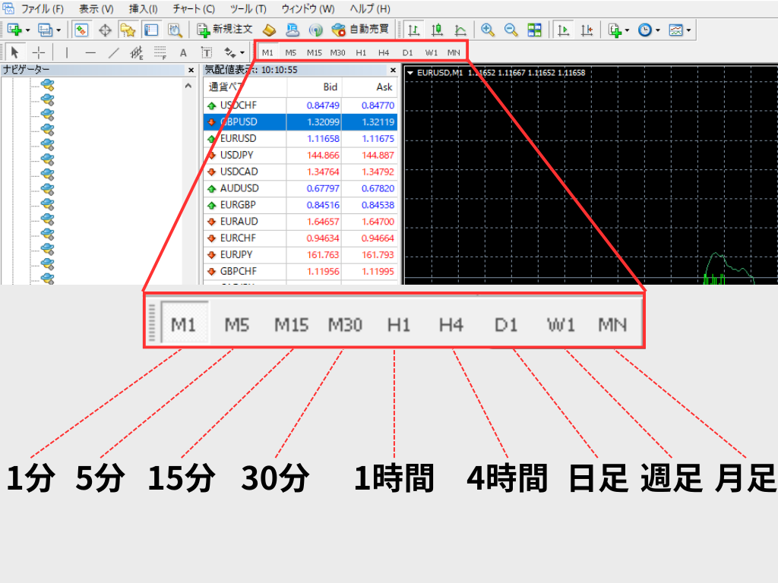The height and width of the screenshot is (583, 778).
Task: Open the チャート (C) menu
Action: [x=194, y=9]
